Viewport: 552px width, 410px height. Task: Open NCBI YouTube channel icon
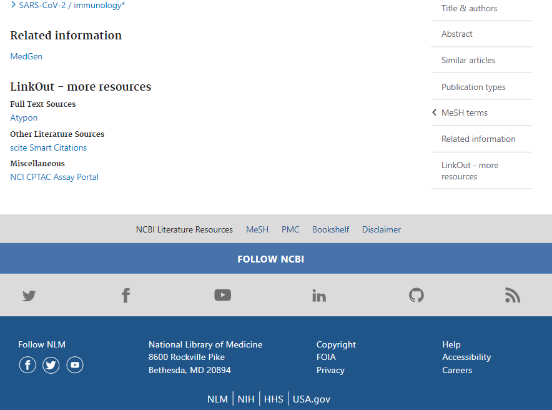click(x=223, y=295)
